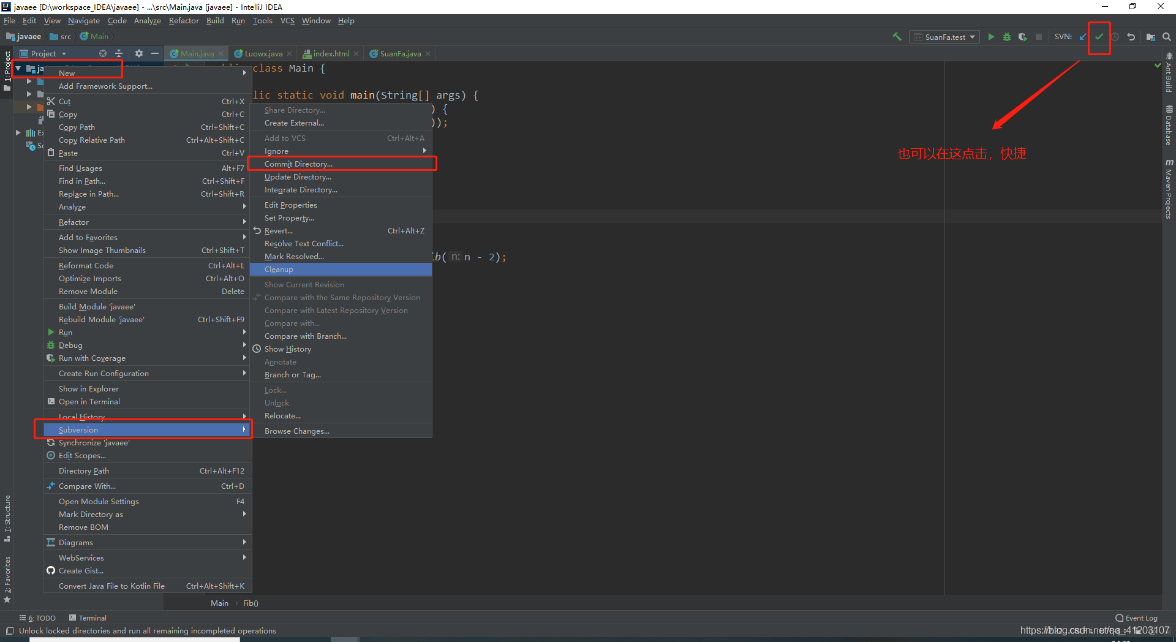Image resolution: width=1176 pixels, height=642 pixels.
Task: Open Project Structure folder icon in toolbar
Action: tap(1151, 37)
